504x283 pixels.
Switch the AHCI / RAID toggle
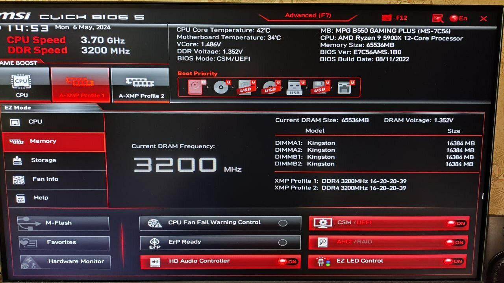point(388,243)
